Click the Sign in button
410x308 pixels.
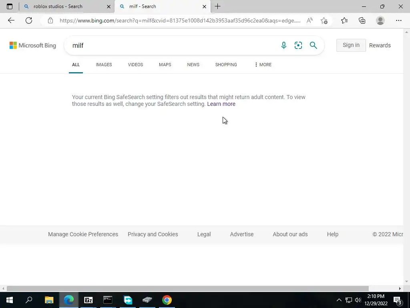coord(351,45)
